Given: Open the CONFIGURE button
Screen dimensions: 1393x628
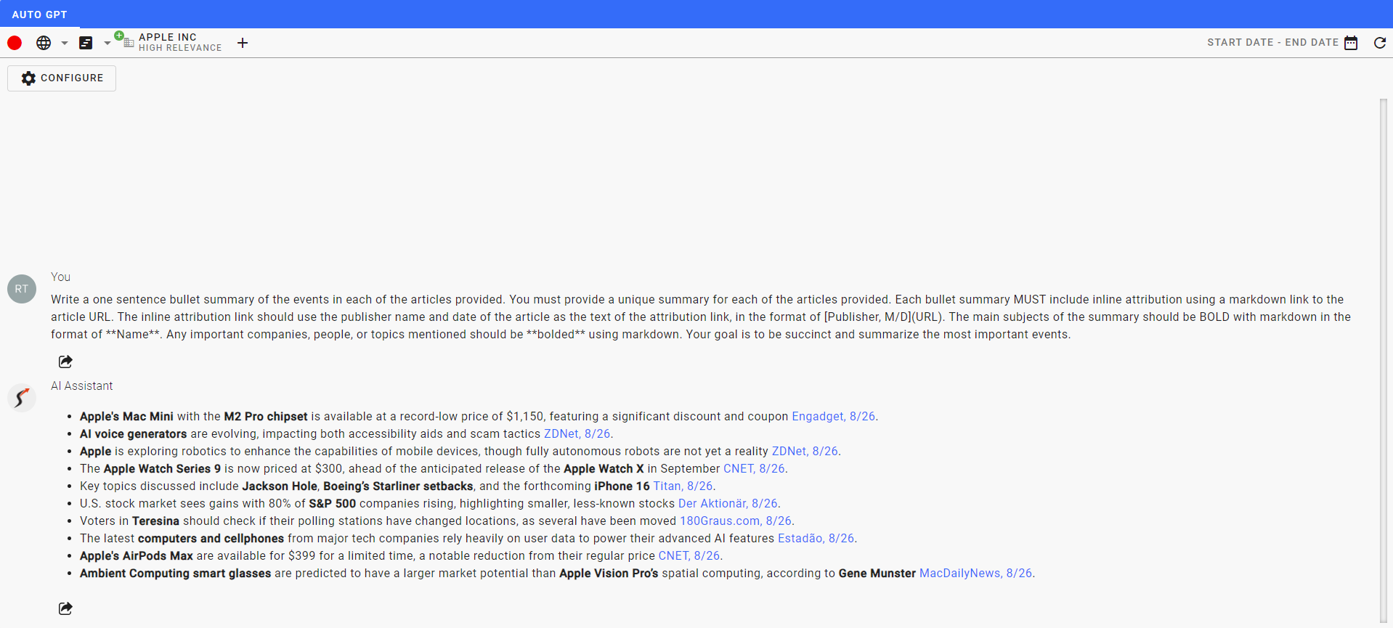Looking at the screenshot, I should [62, 78].
